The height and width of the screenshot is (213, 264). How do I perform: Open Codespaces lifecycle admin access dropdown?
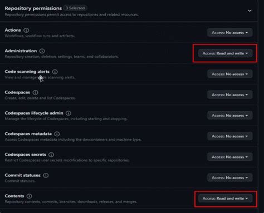coord(230,116)
